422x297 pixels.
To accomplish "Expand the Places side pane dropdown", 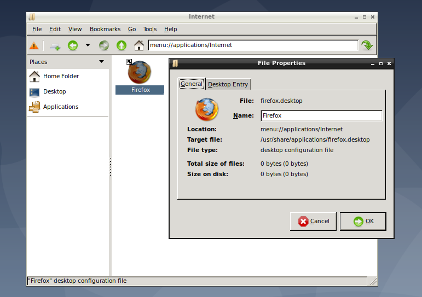I will [101, 62].
